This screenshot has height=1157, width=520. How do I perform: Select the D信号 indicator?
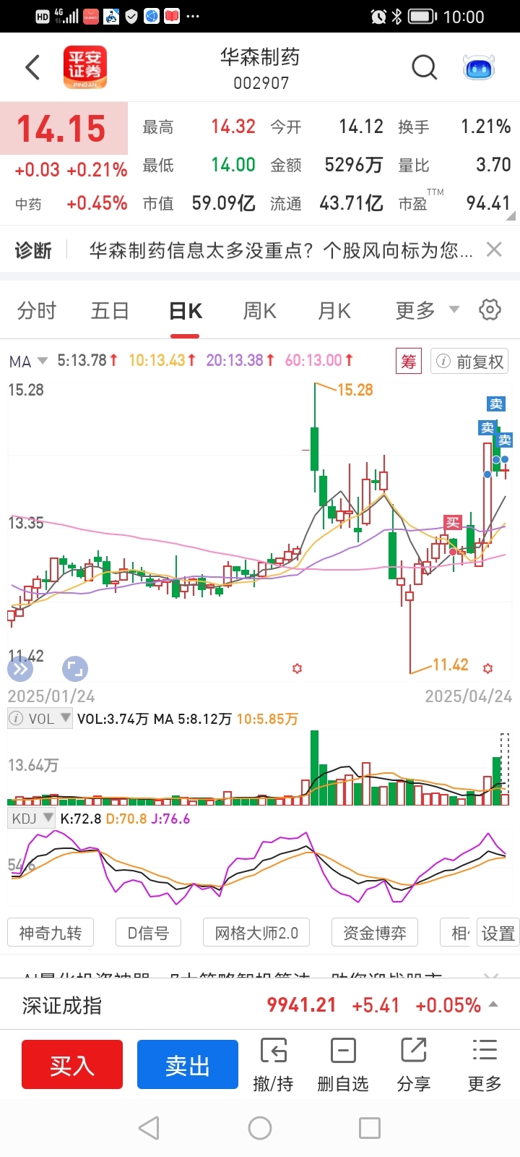pyautogui.click(x=148, y=933)
